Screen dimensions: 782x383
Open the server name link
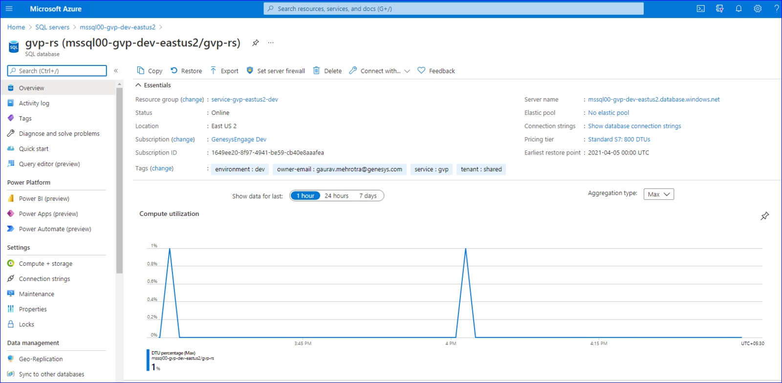tap(653, 100)
